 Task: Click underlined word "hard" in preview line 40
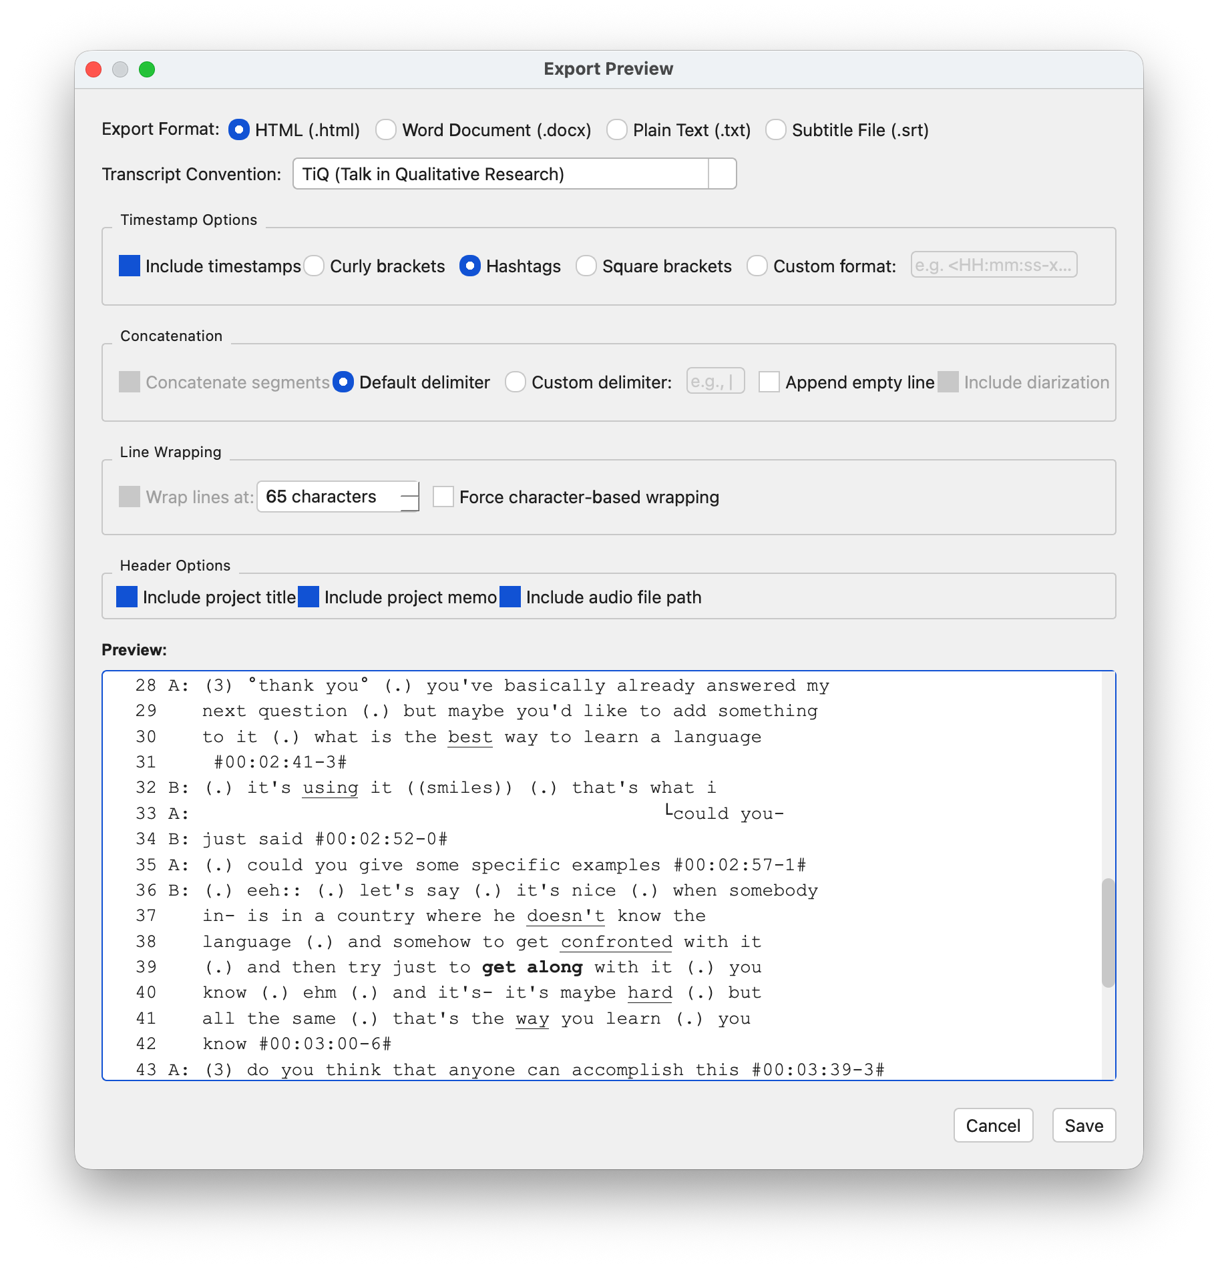pyautogui.click(x=650, y=993)
